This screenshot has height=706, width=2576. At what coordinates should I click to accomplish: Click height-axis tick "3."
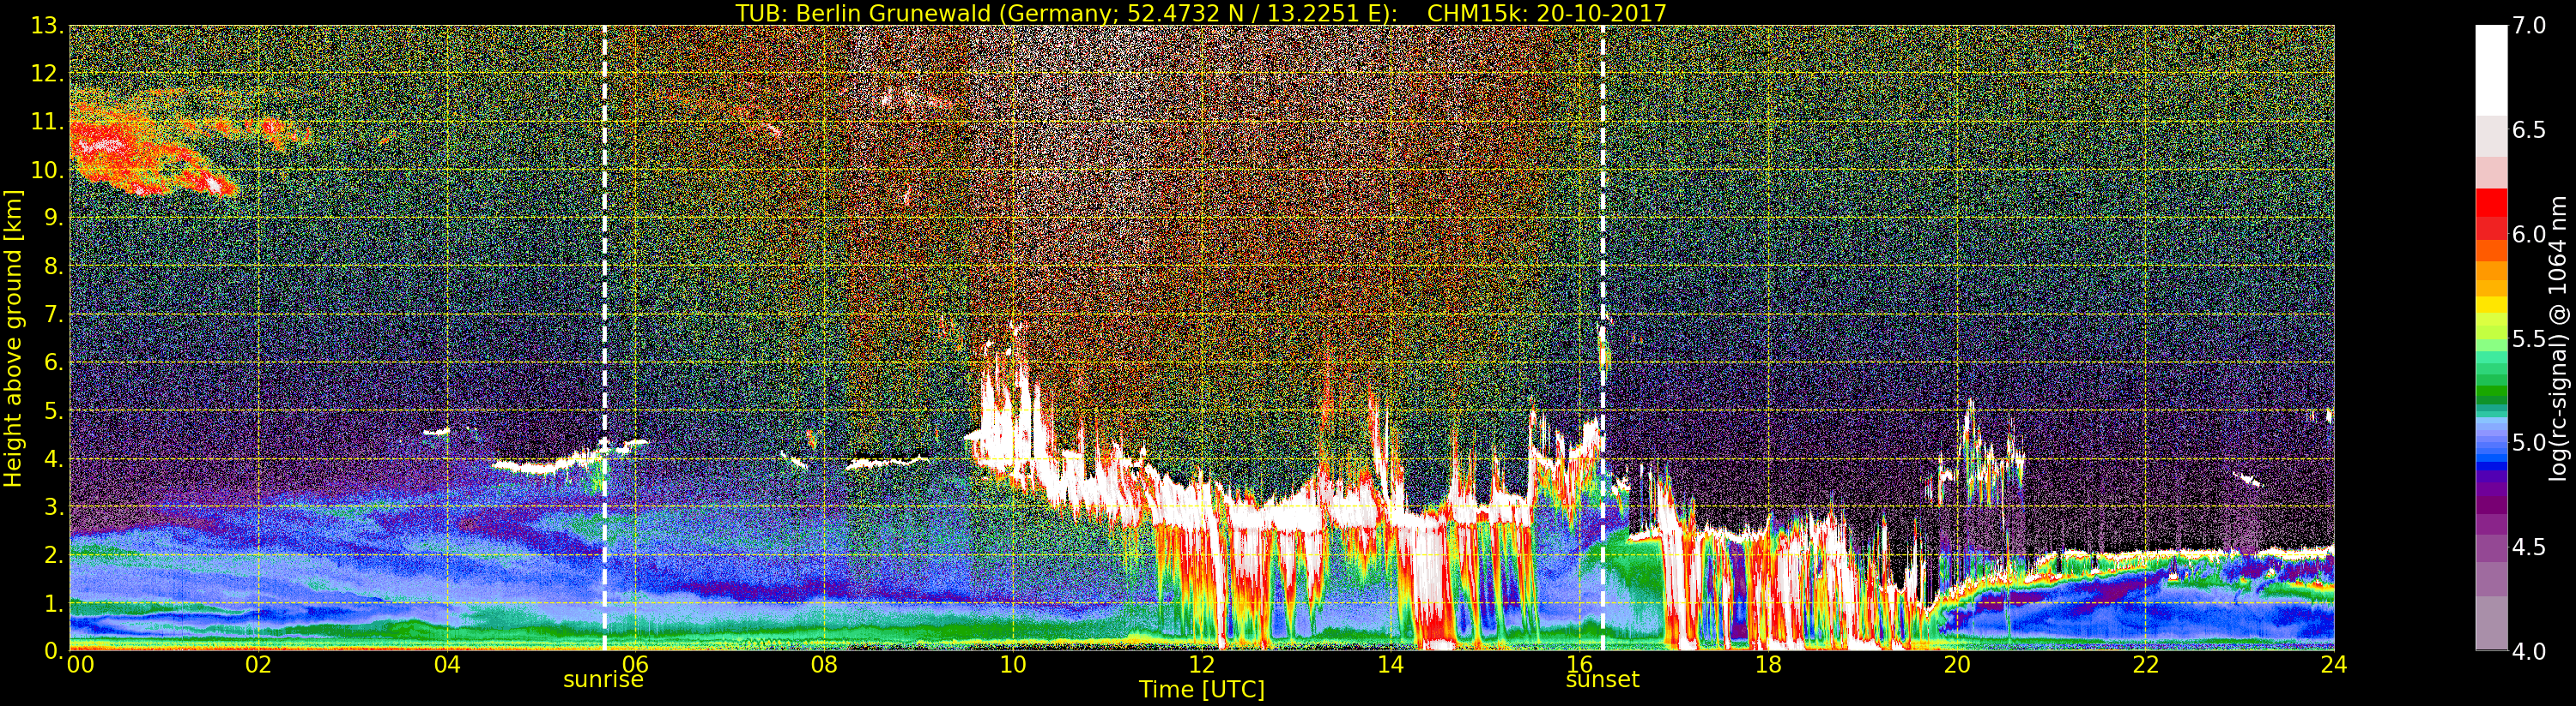[x=52, y=506]
